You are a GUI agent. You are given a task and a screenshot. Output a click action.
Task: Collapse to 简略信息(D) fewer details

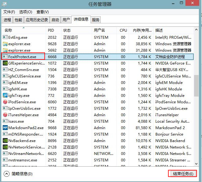point(18,174)
